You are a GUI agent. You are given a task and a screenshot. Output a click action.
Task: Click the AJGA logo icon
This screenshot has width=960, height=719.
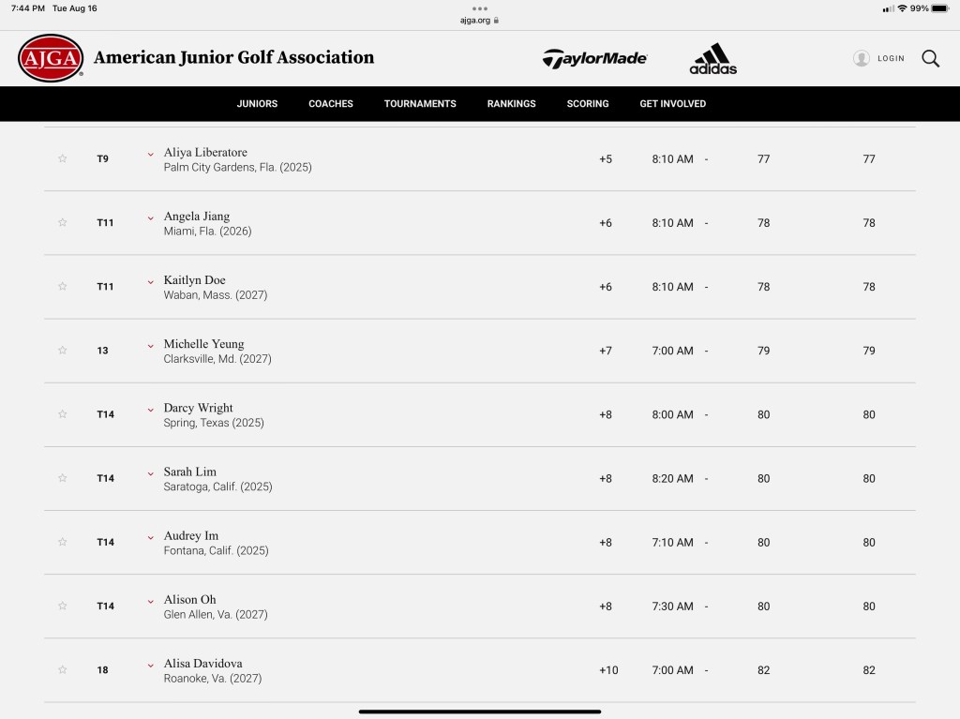point(52,58)
